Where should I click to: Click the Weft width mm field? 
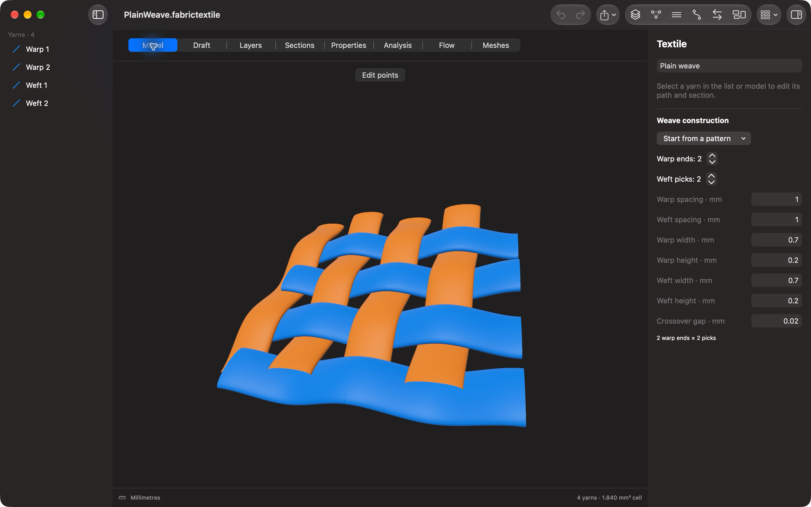776,281
